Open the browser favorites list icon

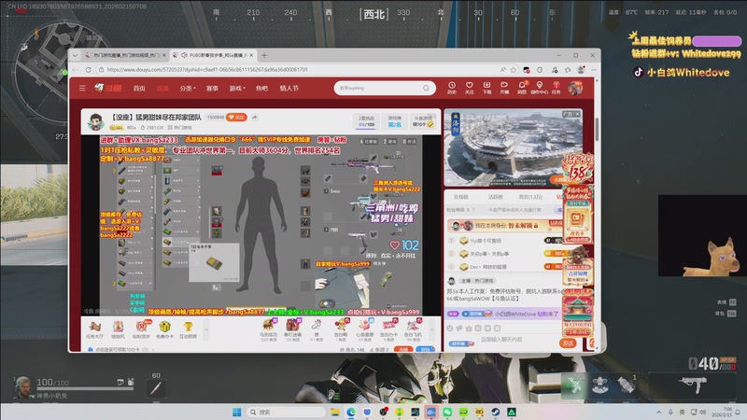click(568, 69)
